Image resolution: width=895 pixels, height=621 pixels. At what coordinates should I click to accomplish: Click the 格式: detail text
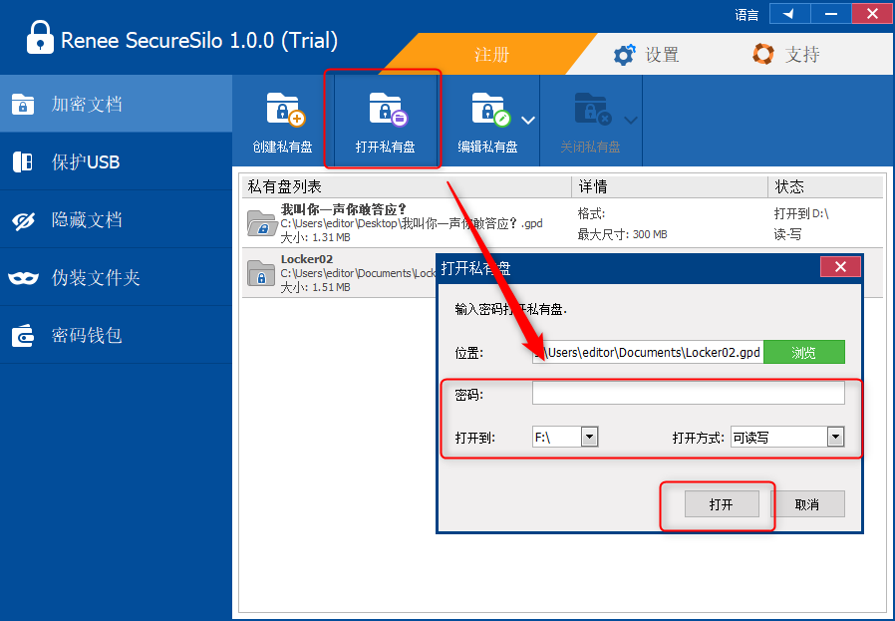[591, 214]
